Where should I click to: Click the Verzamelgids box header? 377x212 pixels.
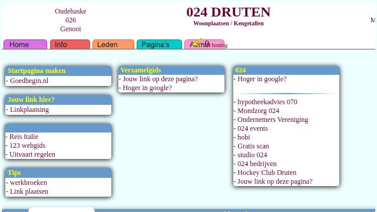point(171,70)
